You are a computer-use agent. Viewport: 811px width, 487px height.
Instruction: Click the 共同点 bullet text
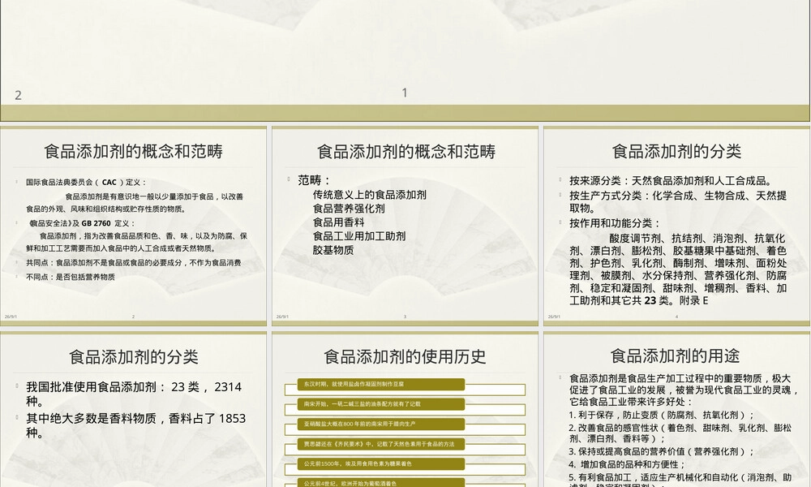(134, 263)
